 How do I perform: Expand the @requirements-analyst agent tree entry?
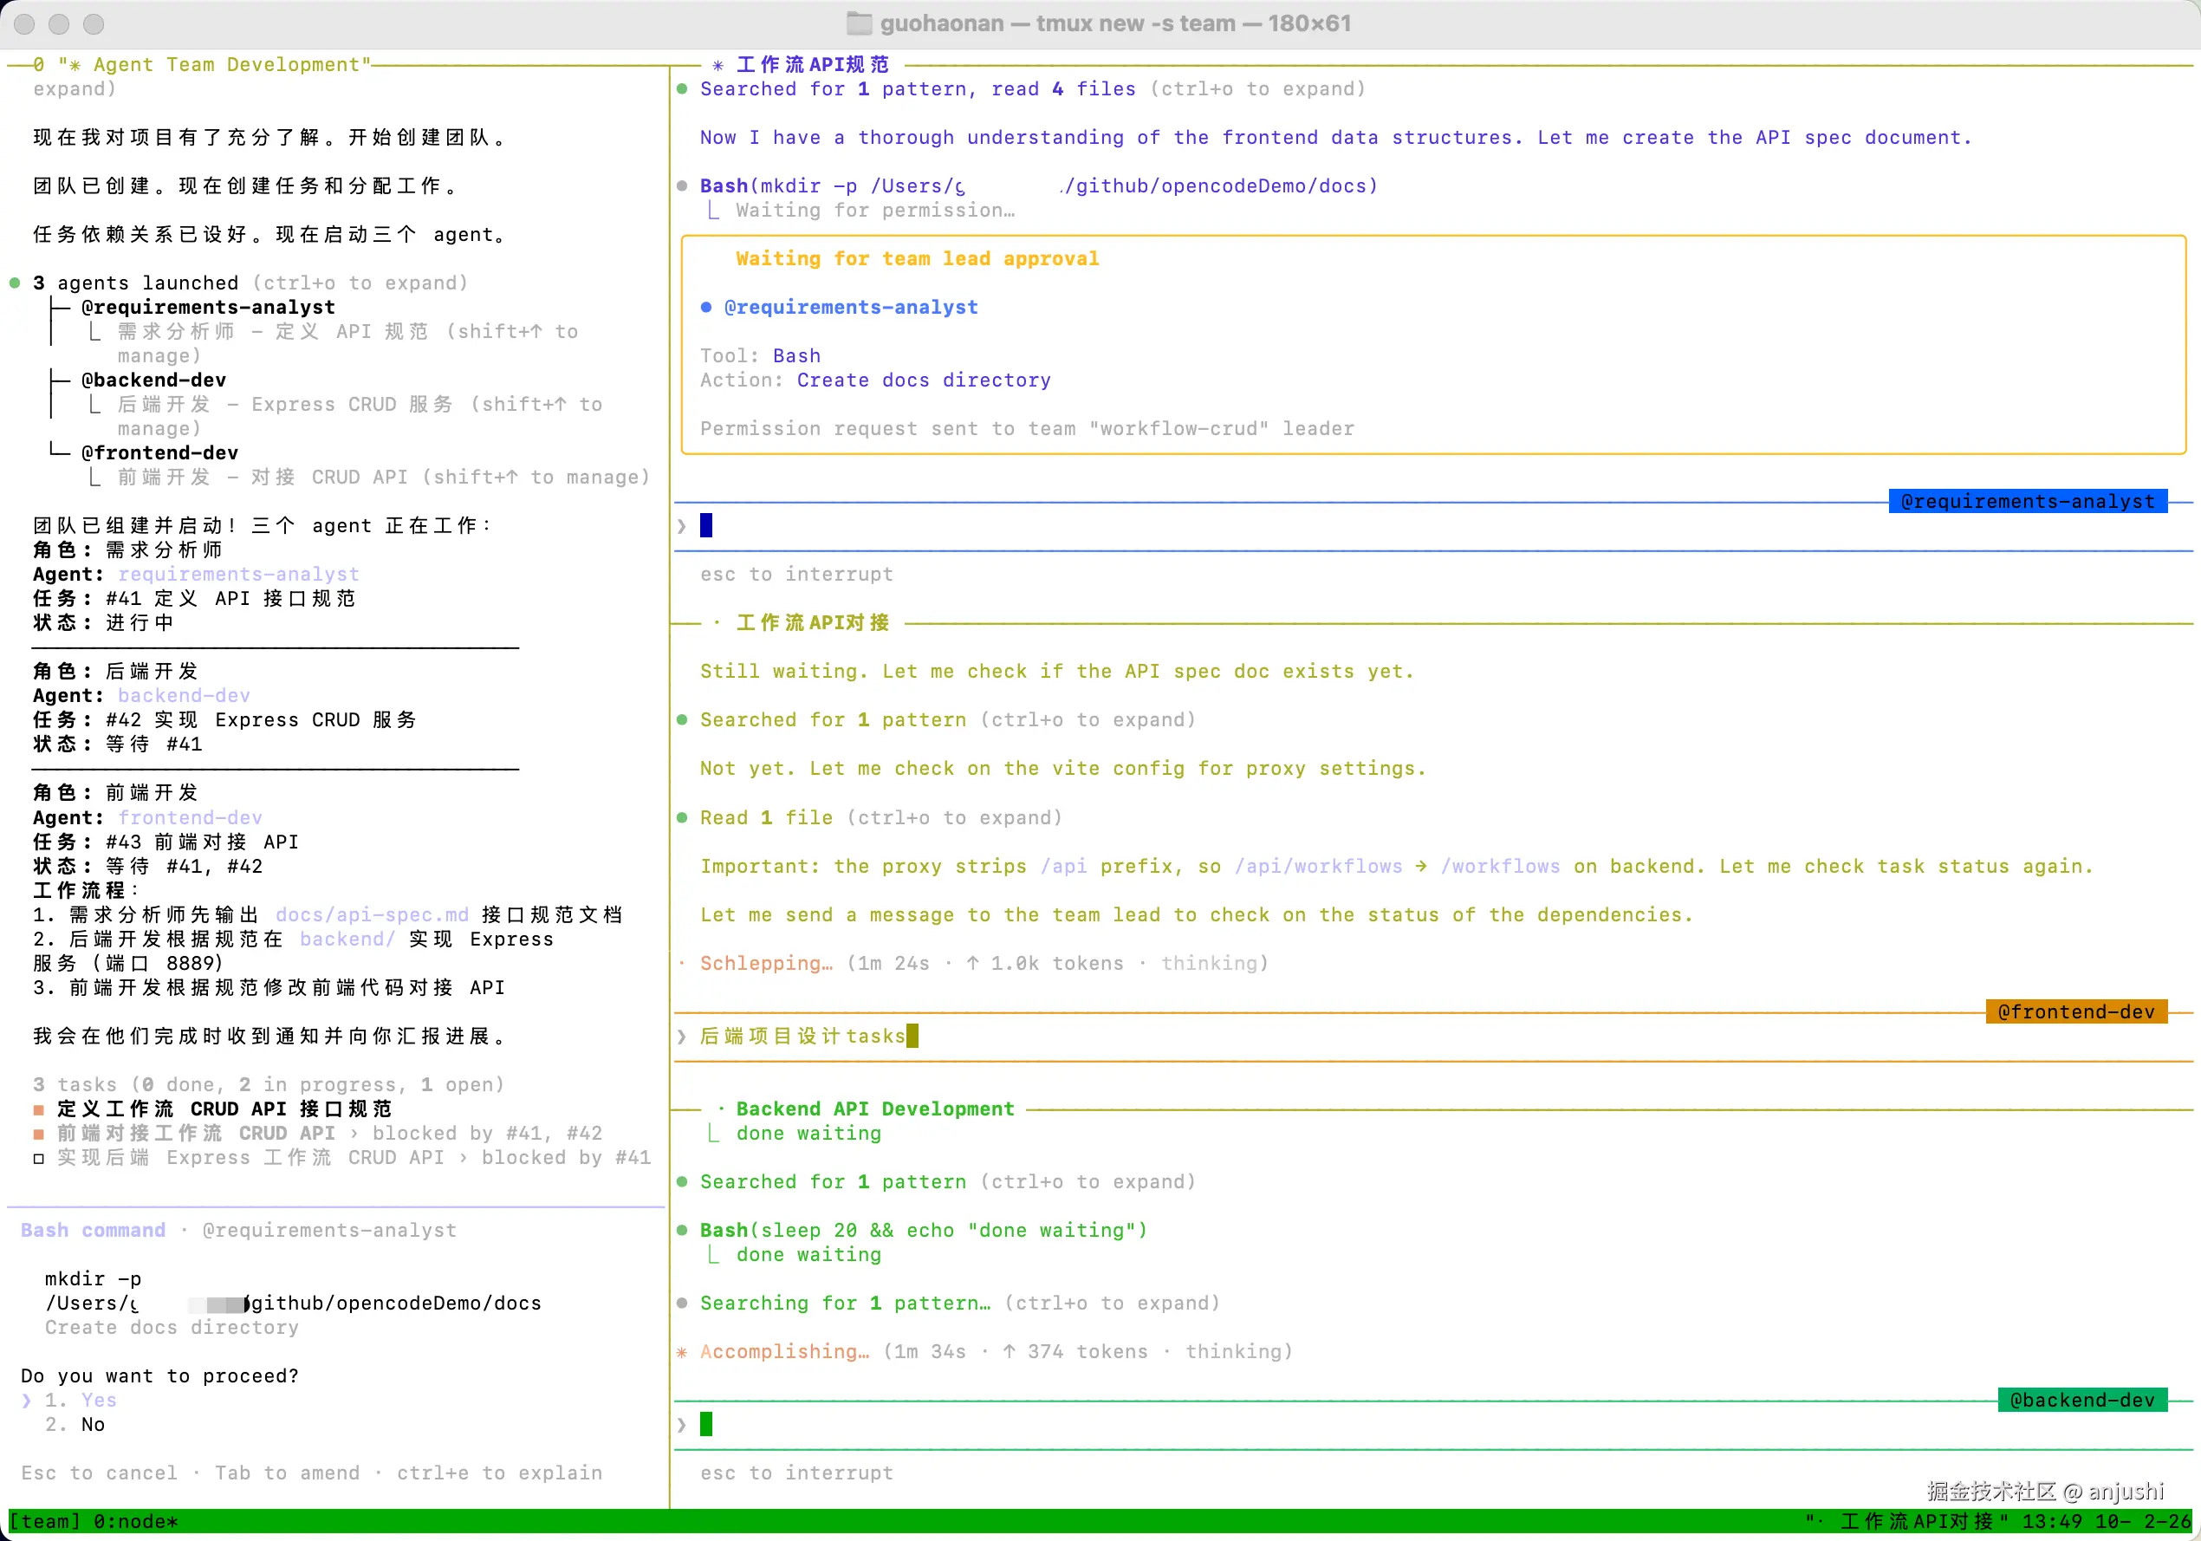point(208,307)
